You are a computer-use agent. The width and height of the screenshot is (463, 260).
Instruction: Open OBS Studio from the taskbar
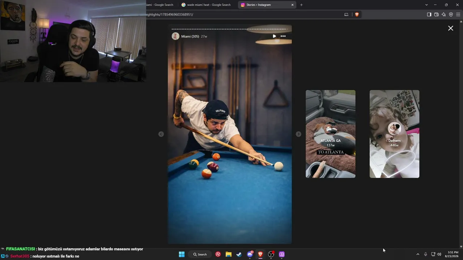coord(271,254)
